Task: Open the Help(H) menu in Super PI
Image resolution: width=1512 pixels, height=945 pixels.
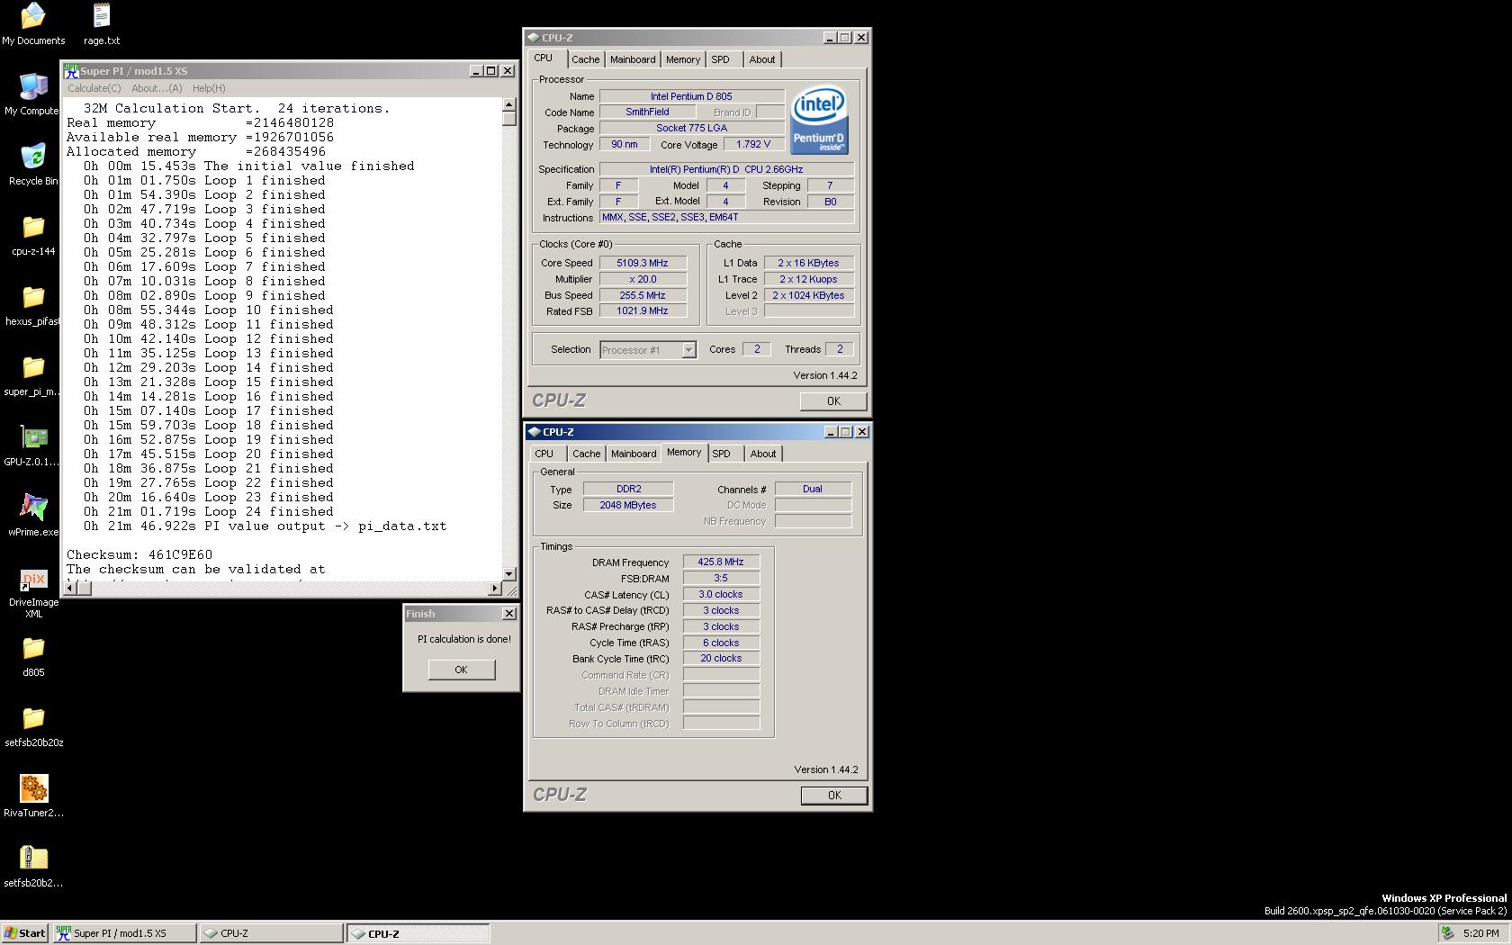Action: coord(209,88)
